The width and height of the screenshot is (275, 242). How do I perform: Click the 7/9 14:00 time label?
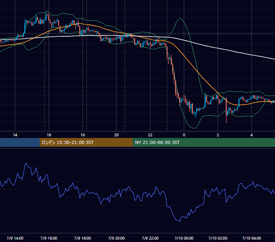[15, 238]
